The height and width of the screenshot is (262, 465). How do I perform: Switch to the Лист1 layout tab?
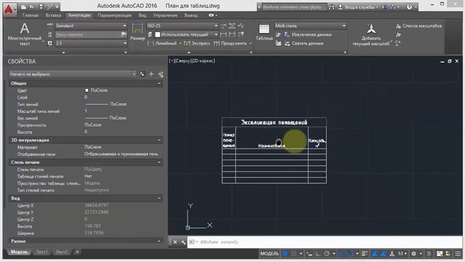pyautogui.click(x=41, y=252)
